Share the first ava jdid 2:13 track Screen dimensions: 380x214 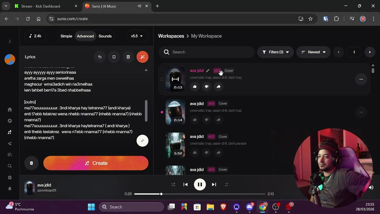[x=218, y=86]
